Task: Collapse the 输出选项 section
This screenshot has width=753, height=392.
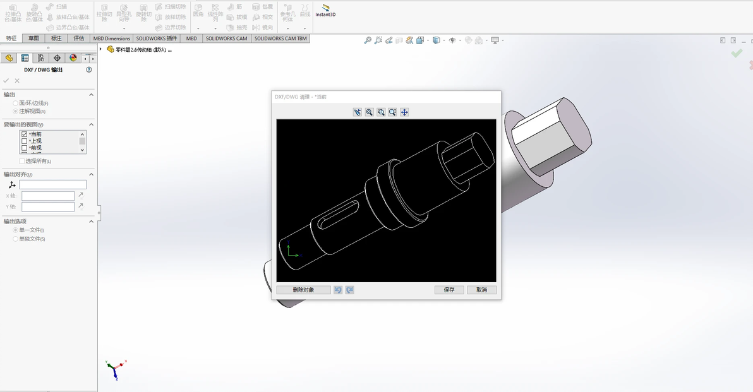Action: (91, 221)
